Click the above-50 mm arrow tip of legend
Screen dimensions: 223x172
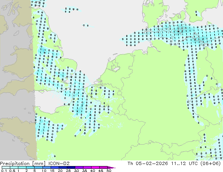point(111,167)
